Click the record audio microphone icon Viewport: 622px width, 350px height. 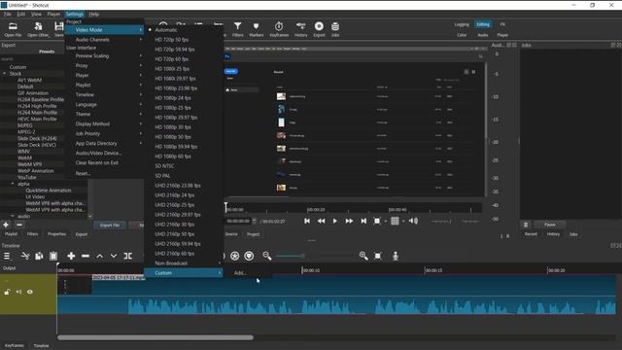tap(396, 256)
